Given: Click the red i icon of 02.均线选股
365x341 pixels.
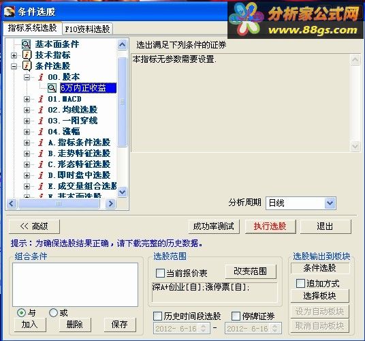Looking at the screenshot, I should (41, 110).
